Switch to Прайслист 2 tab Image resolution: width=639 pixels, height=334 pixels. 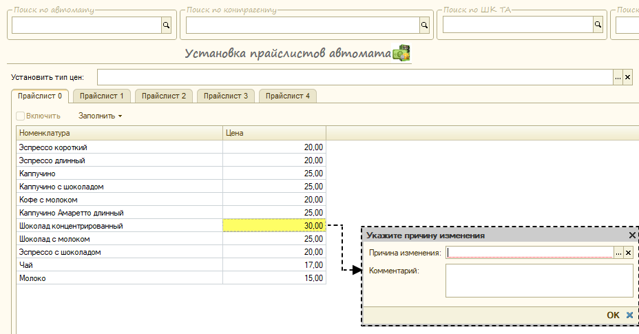(x=164, y=96)
